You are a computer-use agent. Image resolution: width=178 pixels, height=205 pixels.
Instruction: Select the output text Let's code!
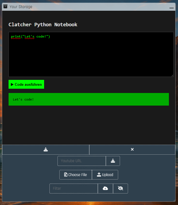(x=23, y=99)
